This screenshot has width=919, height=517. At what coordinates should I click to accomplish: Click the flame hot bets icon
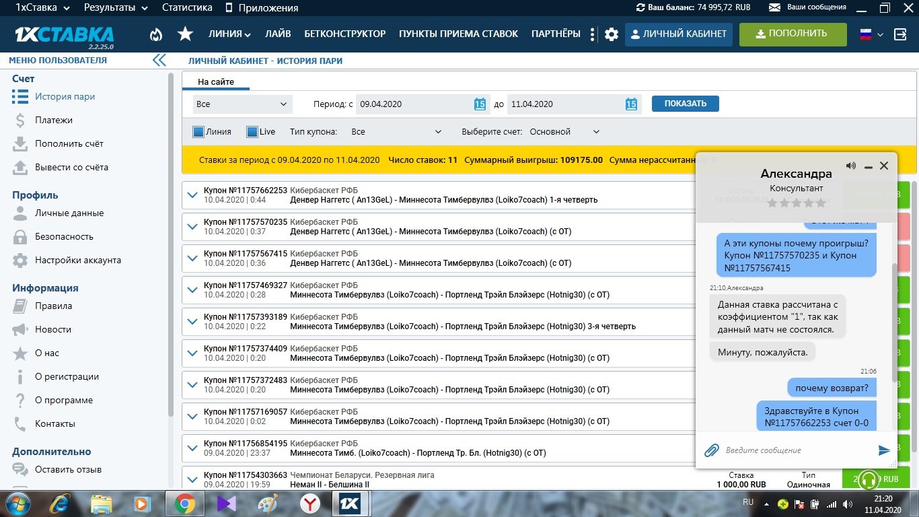156,34
